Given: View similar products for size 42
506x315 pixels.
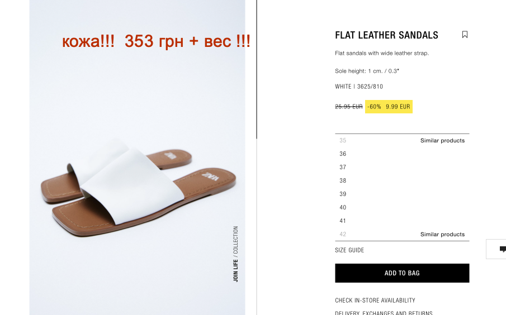Looking at the screenshot, I should pyautogui.click(x=442, y=235).
